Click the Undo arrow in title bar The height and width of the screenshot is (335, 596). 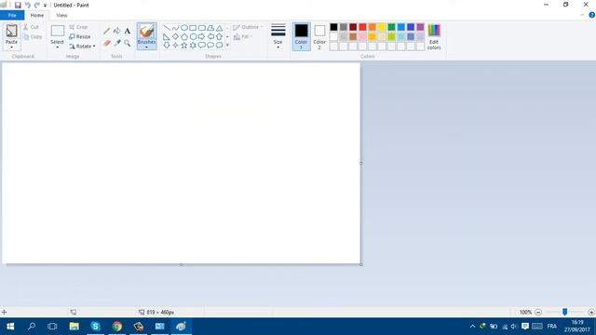pyautogui.click(x=27, y=6)
